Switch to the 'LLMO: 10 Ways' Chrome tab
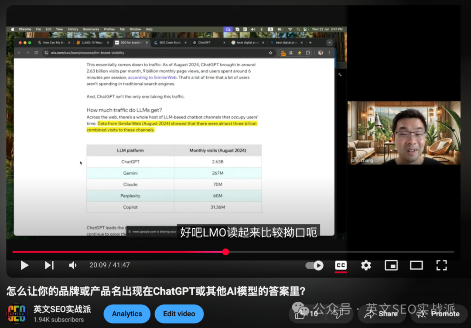471x328 pixels. pyautogui.click(x=92, y=43)
